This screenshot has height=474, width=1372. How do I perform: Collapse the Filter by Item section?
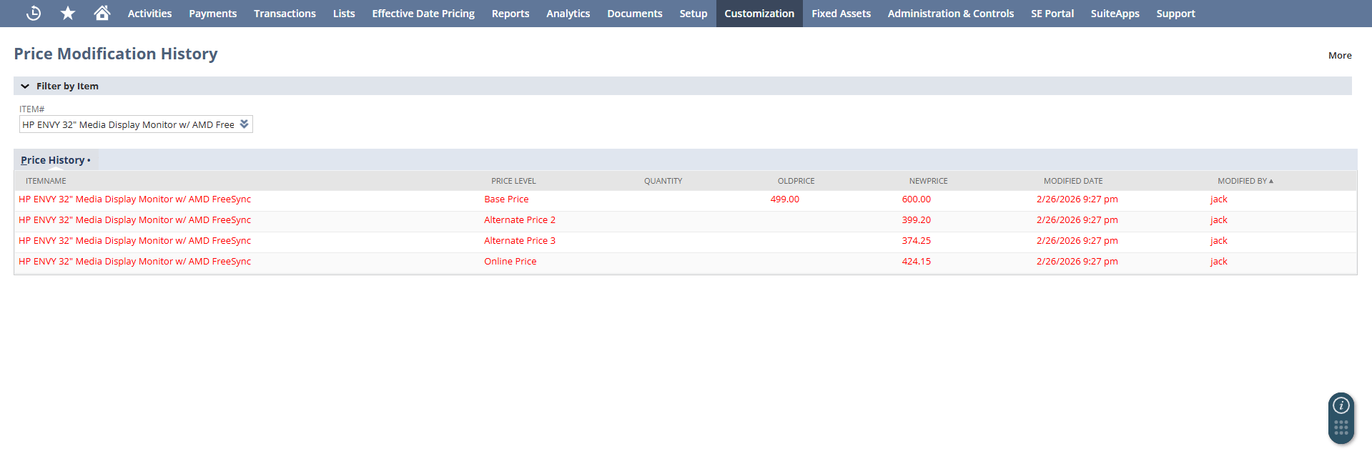click(25, 86)
